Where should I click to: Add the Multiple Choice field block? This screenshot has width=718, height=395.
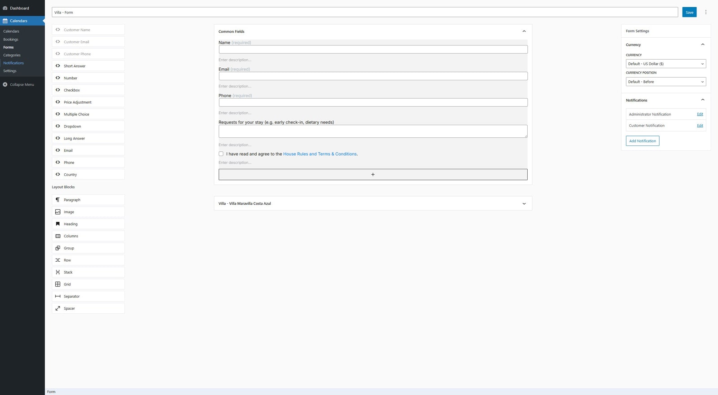coord(88,114)
